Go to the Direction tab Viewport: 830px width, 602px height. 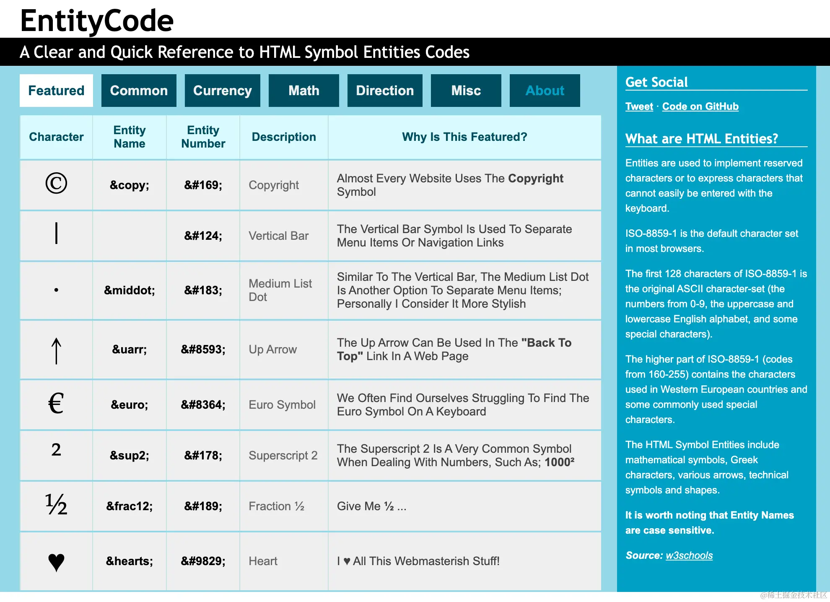click(x=385, y=91)
